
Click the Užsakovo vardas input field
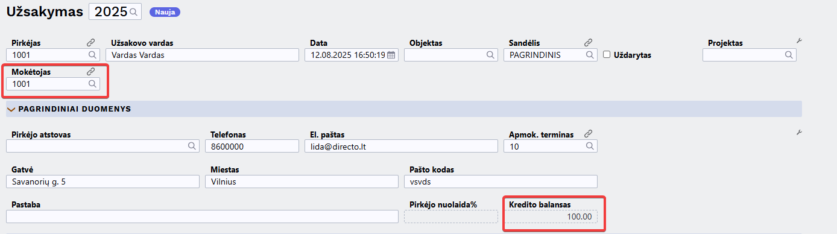tap(202, 55)
